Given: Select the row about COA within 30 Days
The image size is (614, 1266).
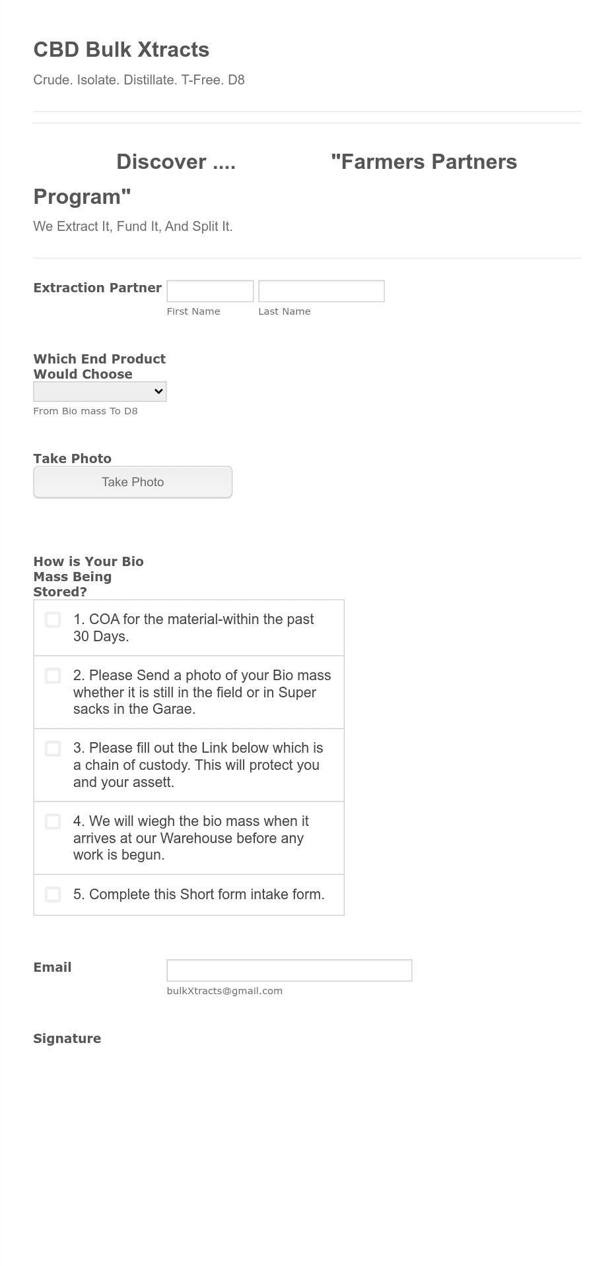Looking at the screenshot, I should coord(189,628).
